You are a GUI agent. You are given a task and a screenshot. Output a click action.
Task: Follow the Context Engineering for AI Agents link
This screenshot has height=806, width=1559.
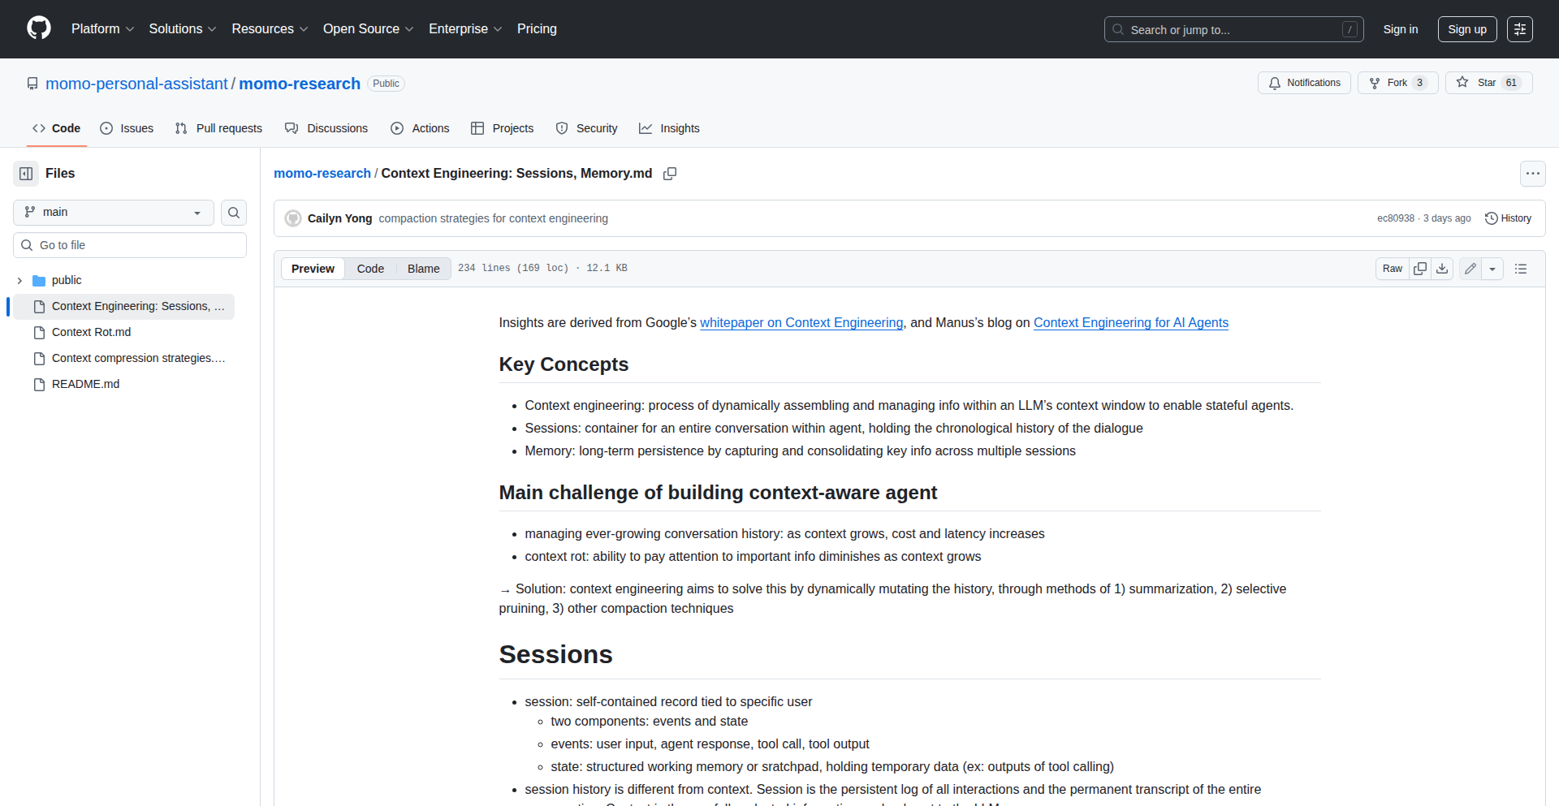pos(1130,322)
